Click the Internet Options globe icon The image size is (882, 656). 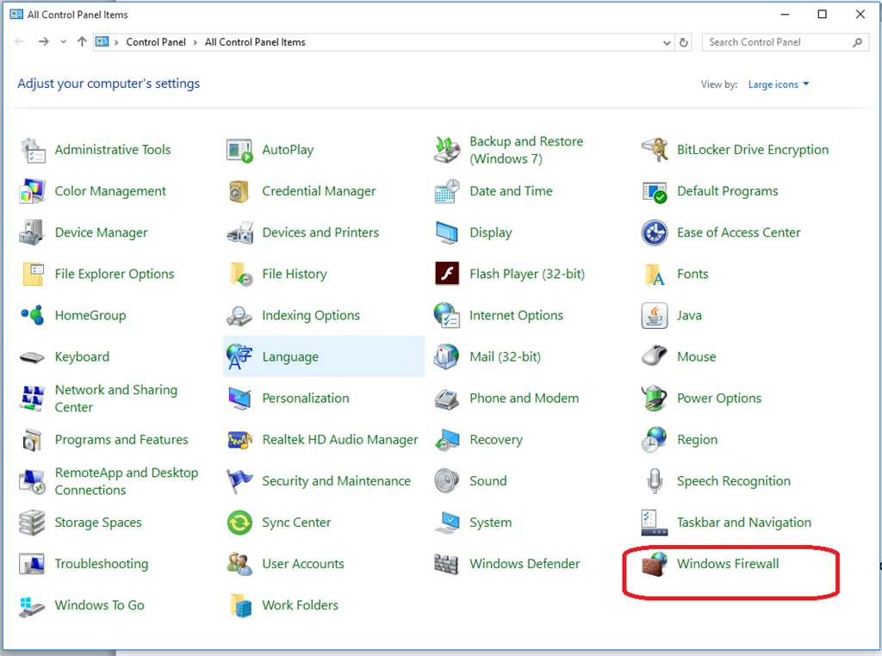(447, 315)
